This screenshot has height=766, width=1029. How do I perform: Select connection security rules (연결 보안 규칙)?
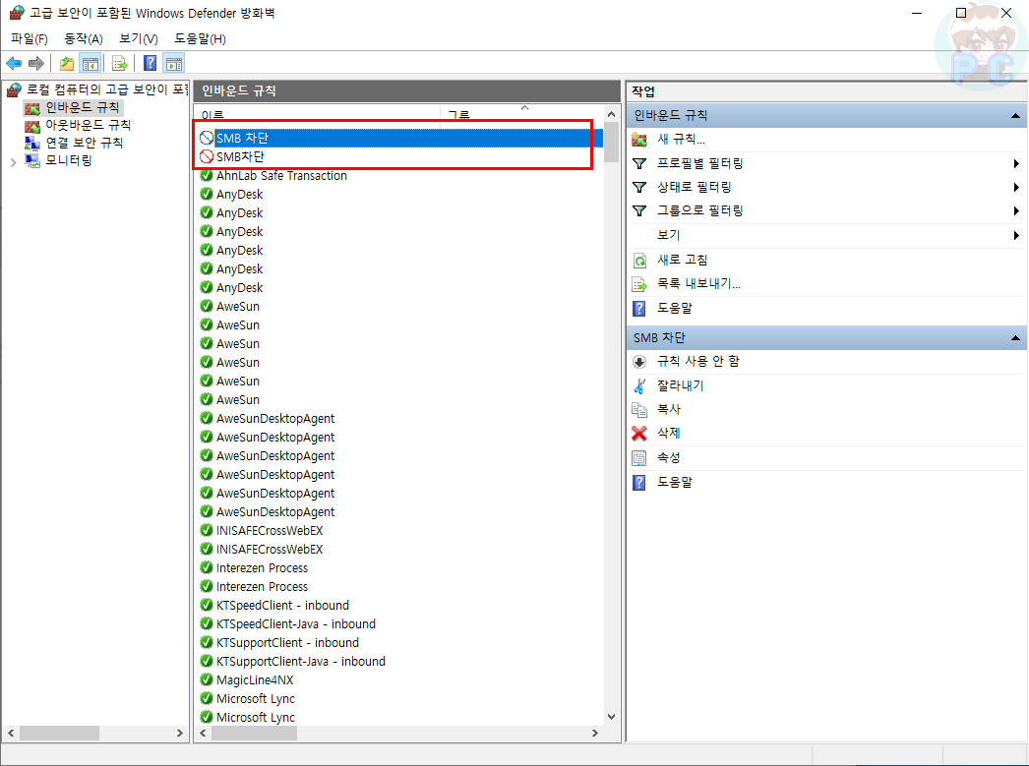coord(84,143)
